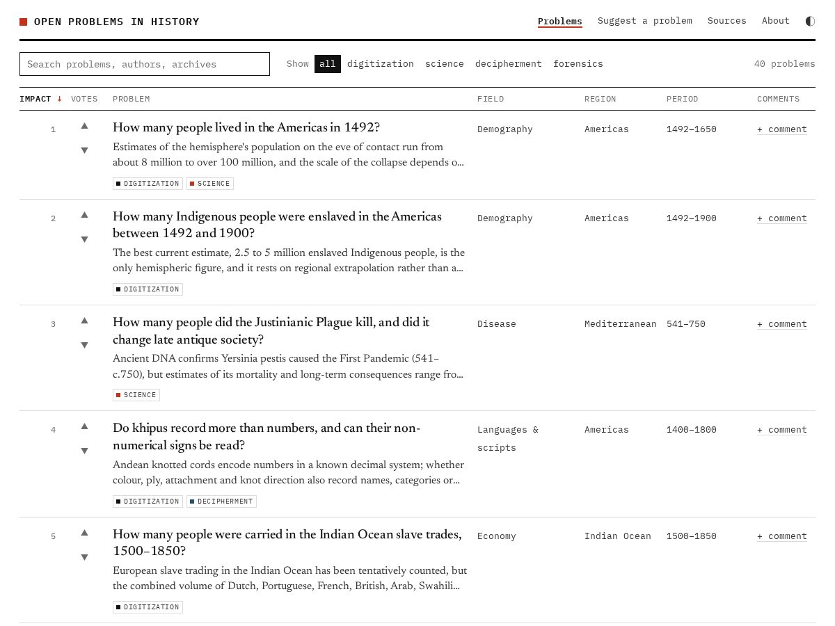Click the 541–750 period cell
The width and height of the screenshot is (835, 626).
686,324
